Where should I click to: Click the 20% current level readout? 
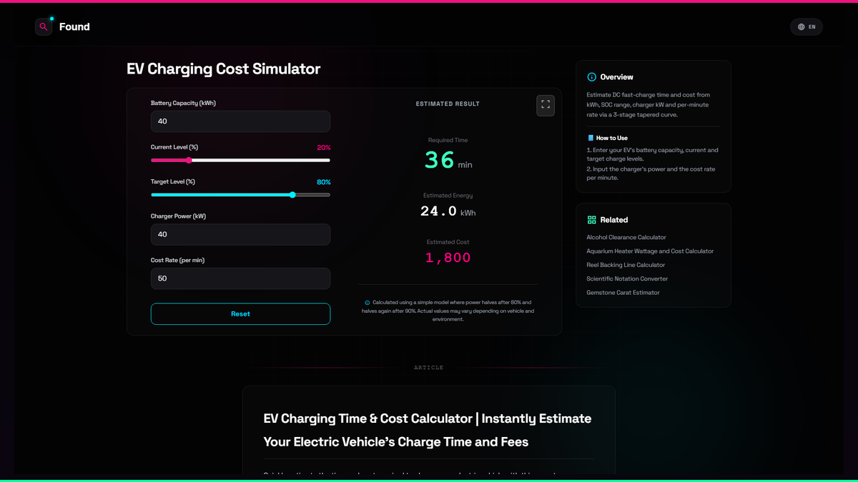323,148
